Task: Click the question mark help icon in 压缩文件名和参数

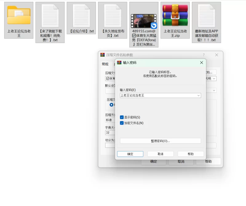Action: point(204,55)
